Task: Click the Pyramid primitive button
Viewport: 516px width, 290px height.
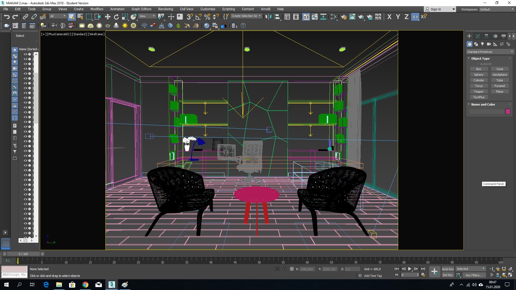Action: pos(500,86)
